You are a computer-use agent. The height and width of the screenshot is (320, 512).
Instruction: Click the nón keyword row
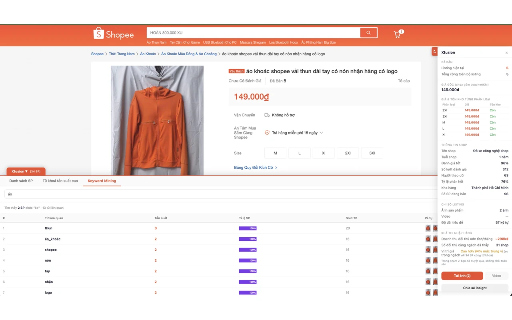[219, 260]
